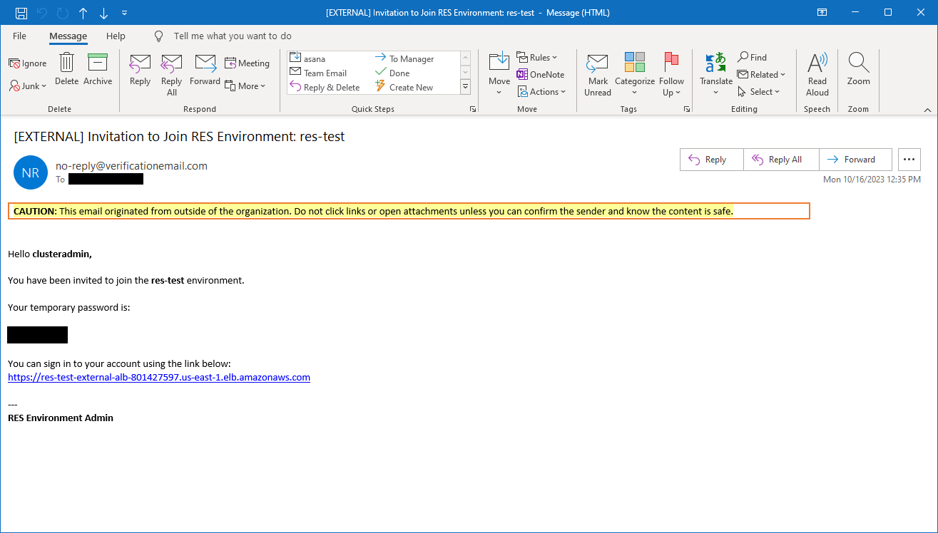The width and height of the screenshot is (938, 533).
Task: Open the Zoom tool
Action: pyautogui.click(x=858, y=71)
